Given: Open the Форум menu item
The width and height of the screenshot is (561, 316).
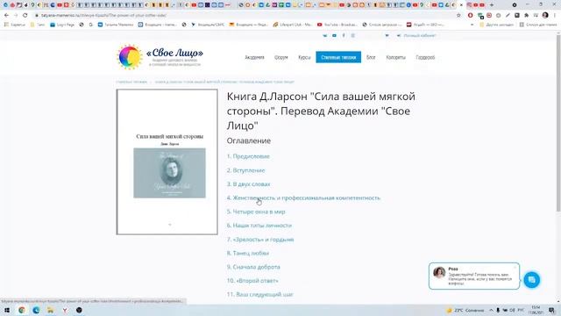Looking at the screenshot, I should [280, 57].
